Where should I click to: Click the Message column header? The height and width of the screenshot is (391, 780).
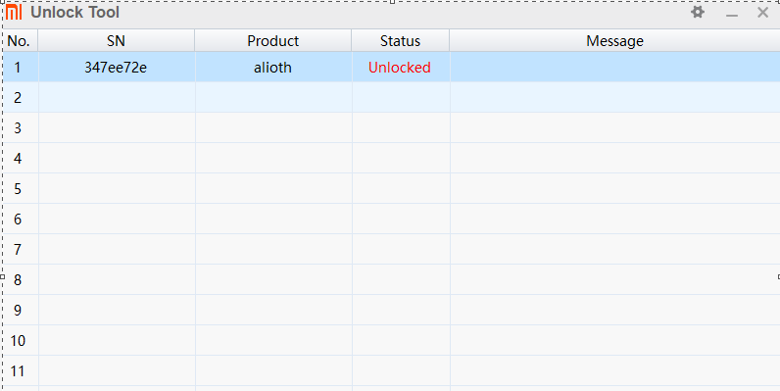click(x=614, y=41)
